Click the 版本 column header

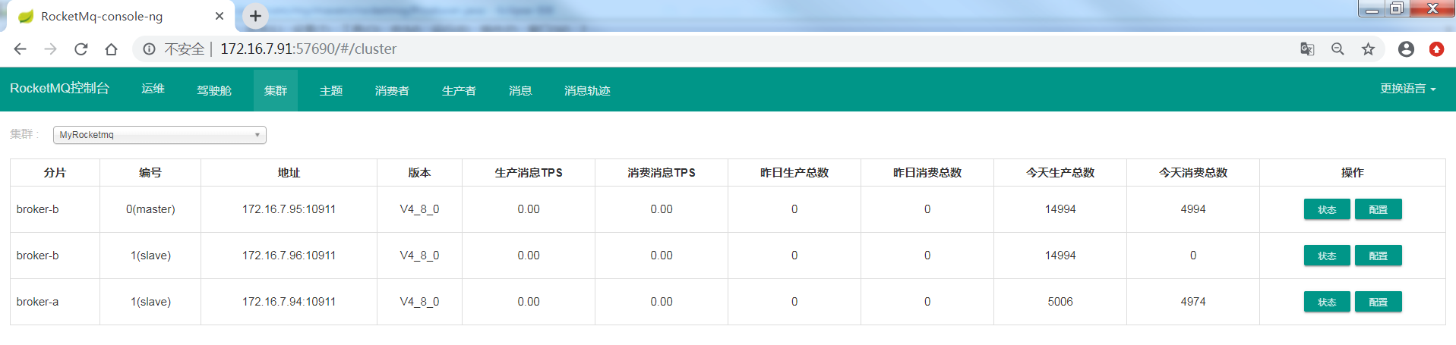point(419,173)
